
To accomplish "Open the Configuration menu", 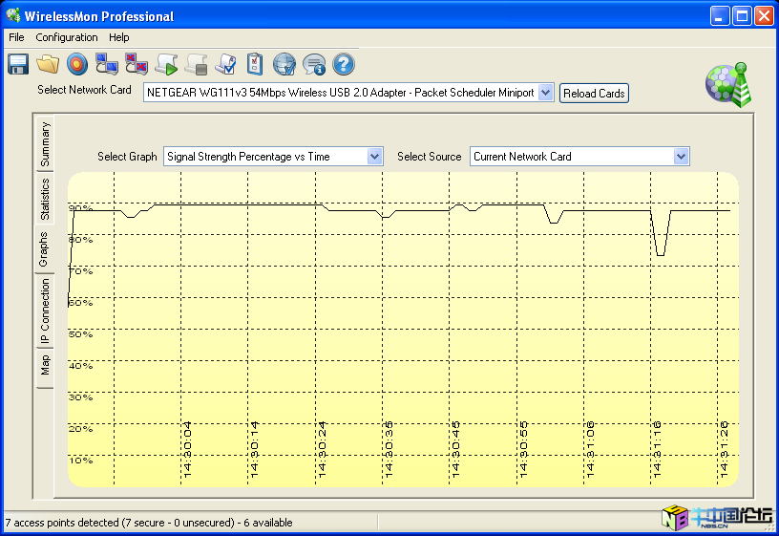I will tap(67, 37).
